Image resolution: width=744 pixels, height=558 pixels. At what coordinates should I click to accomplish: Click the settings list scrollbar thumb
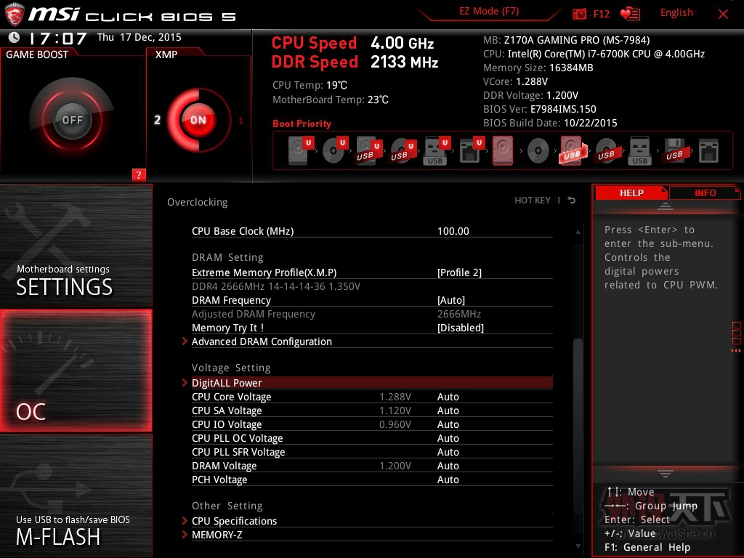point(578,426)
